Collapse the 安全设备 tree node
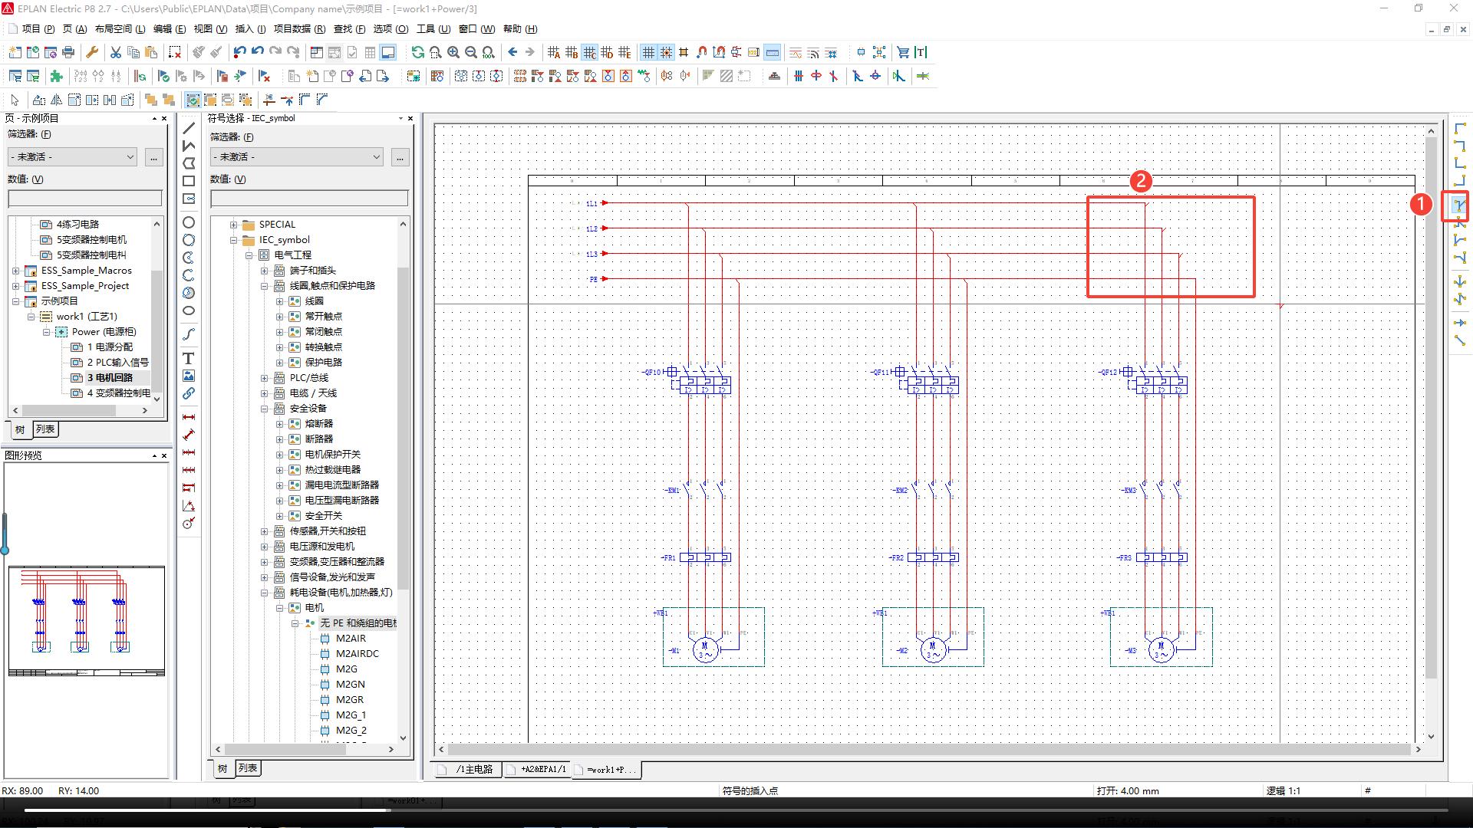 265,409
